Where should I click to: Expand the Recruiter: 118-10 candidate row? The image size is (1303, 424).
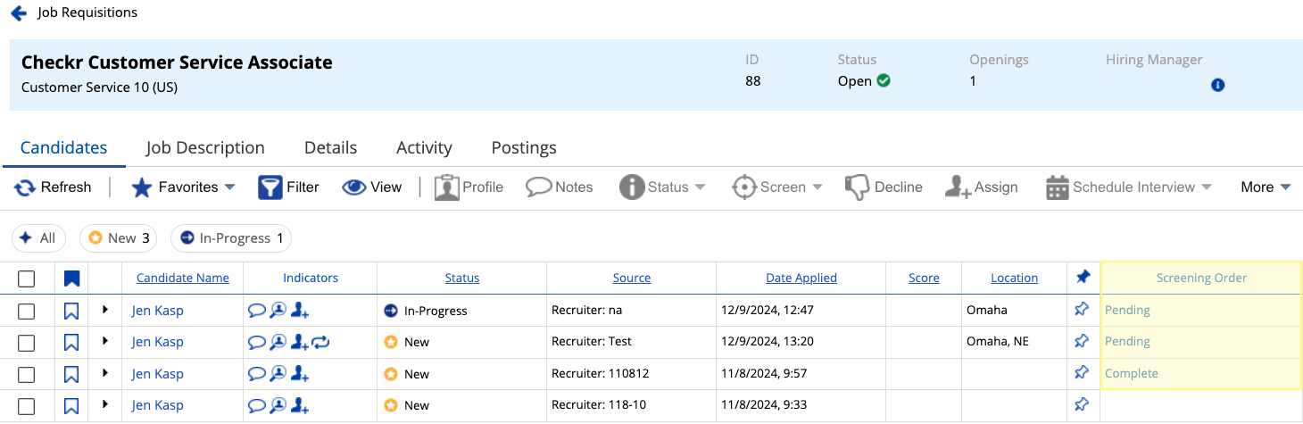pos(105,404)
